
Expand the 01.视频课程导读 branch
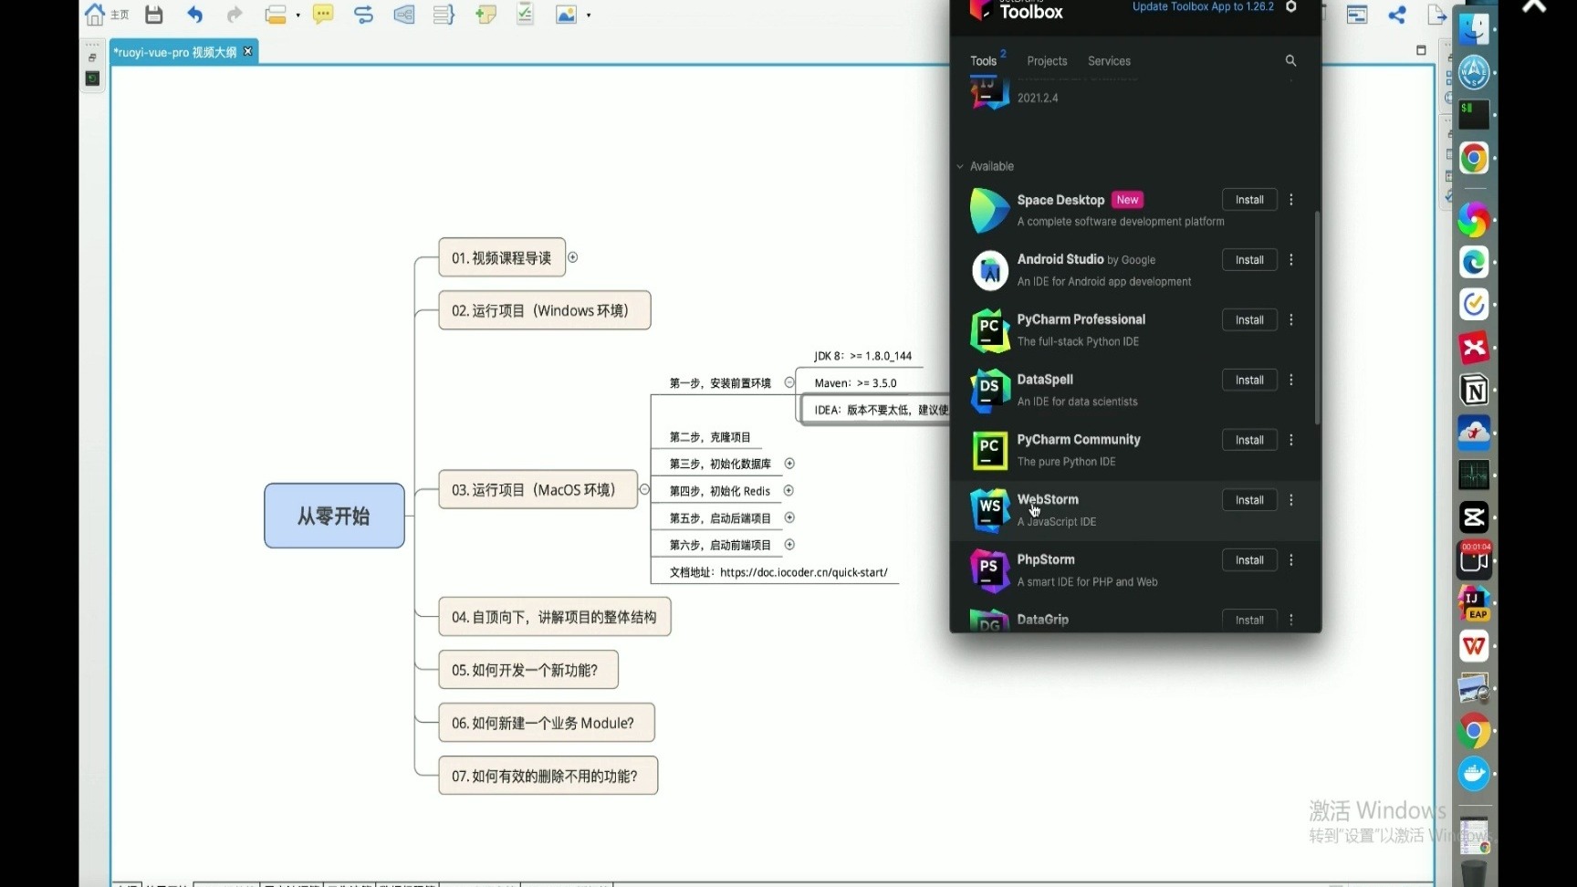[573, 257]
